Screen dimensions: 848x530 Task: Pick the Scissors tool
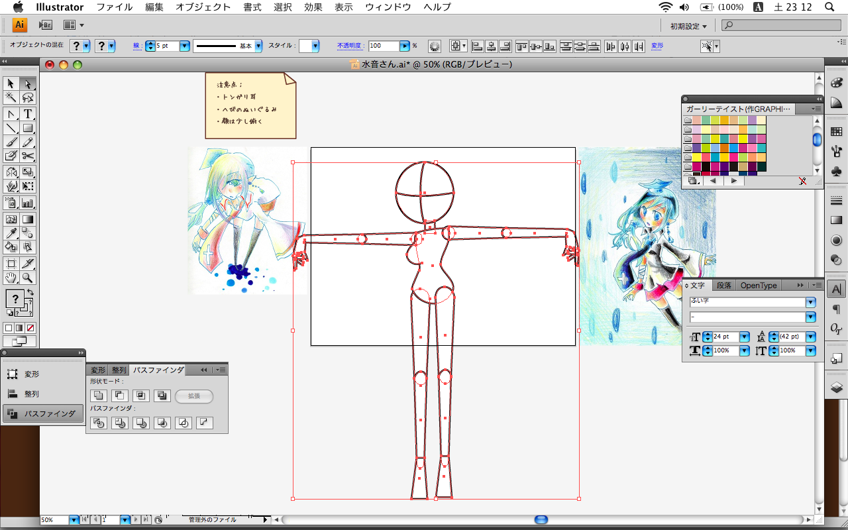click(28, 156)
